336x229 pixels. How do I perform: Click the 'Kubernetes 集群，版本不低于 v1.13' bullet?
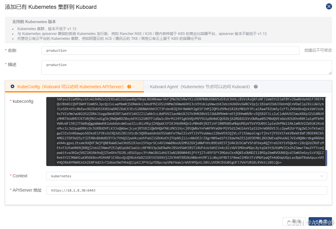tap(47, 29)
